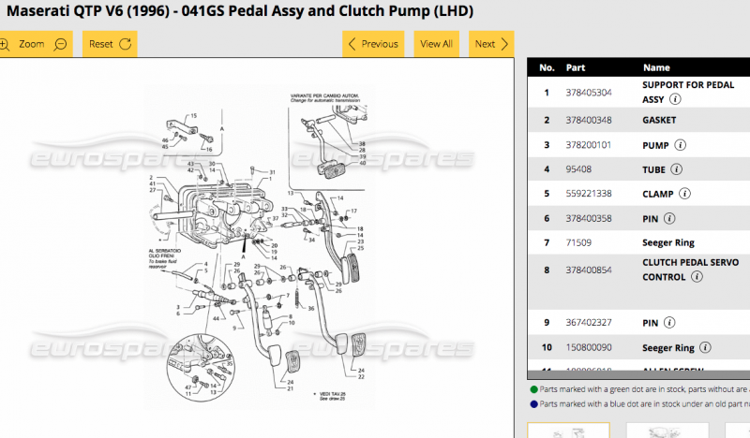Click the View All button
The width and height of the screenshot is (750, 438).
pos(436,44)
